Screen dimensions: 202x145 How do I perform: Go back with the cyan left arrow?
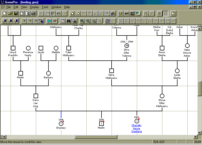click(49, 21)
